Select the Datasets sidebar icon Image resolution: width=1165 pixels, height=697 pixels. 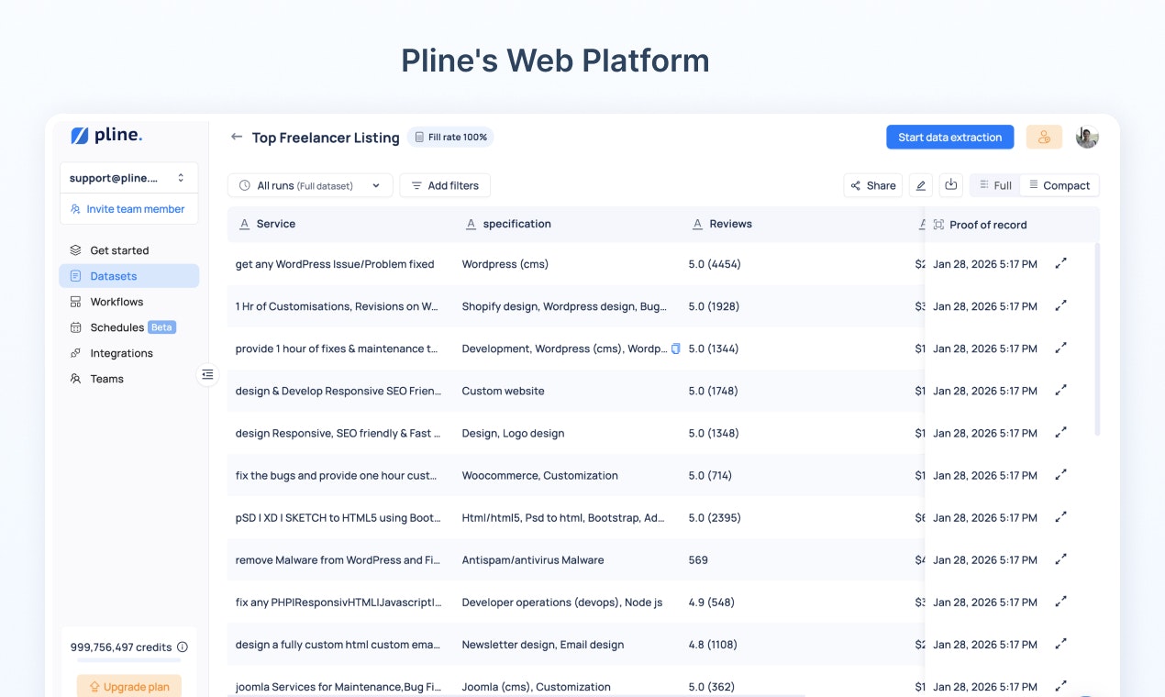point(78,276)
